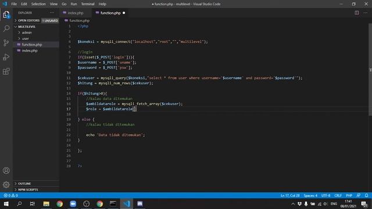
Task: Expand the user folder
Action: pyautogui.click(x=25, y=39)
